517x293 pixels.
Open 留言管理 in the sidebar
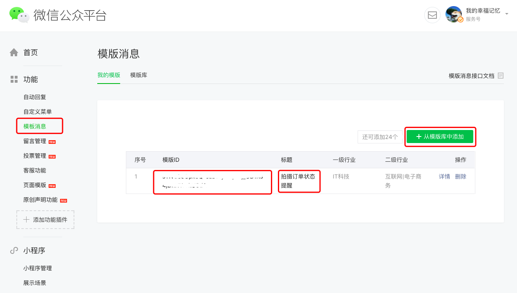pos(35,141)
